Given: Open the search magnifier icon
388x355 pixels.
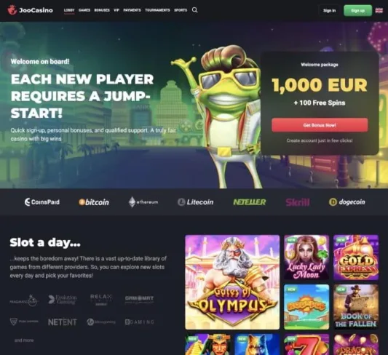Looking at the screenshot, I should click(x=195, y=10).
